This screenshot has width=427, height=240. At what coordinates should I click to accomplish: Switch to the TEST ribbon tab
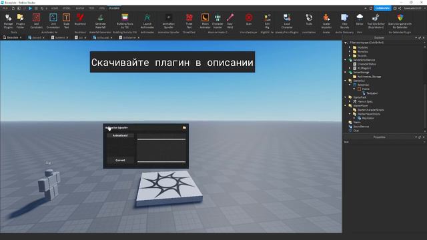coord(91,9)
